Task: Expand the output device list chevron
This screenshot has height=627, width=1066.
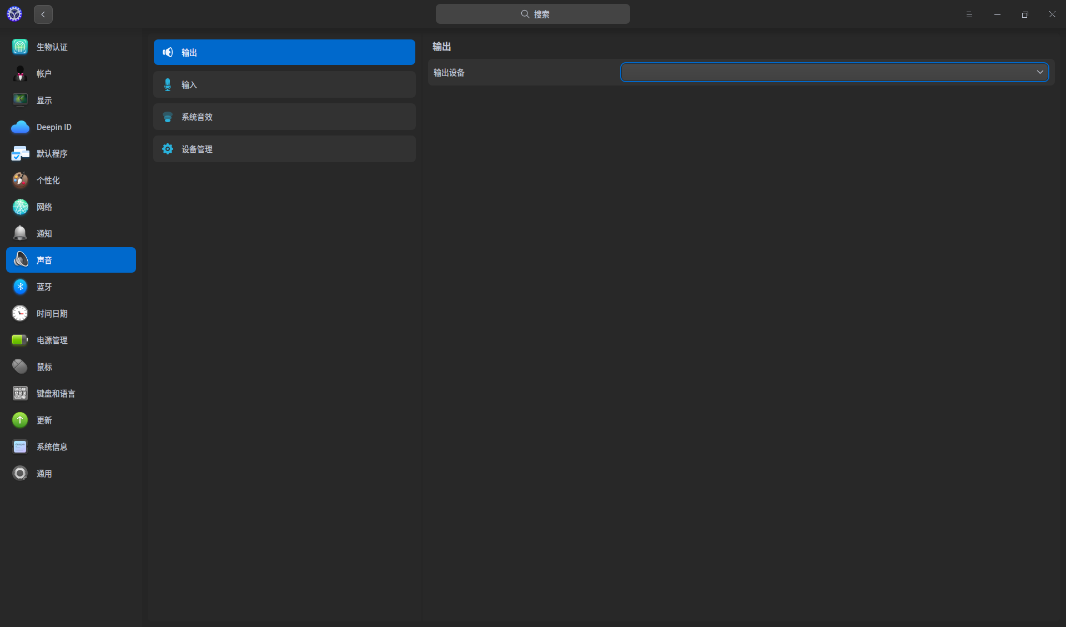Action: click(x=1039, y=72)
